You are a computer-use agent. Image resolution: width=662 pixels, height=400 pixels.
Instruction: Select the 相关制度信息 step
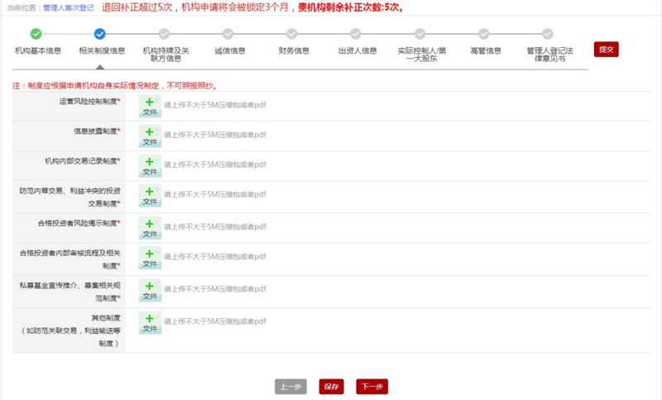(100, 35)
